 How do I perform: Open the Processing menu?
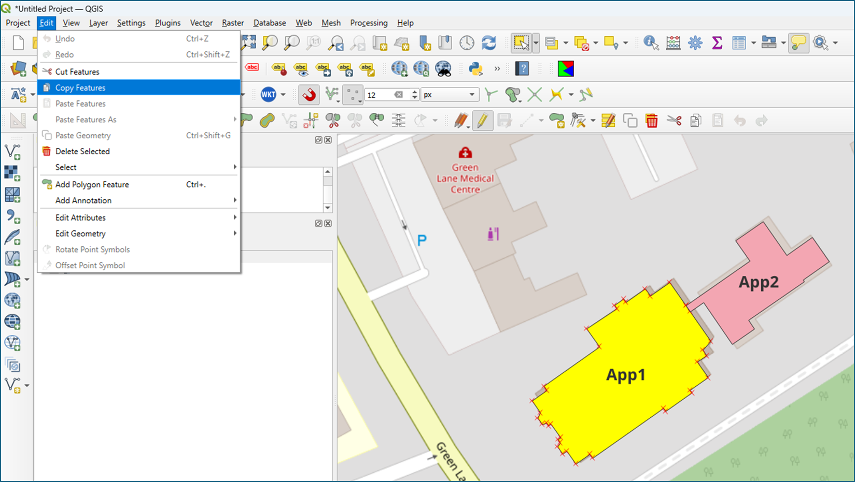click(369, 23)
